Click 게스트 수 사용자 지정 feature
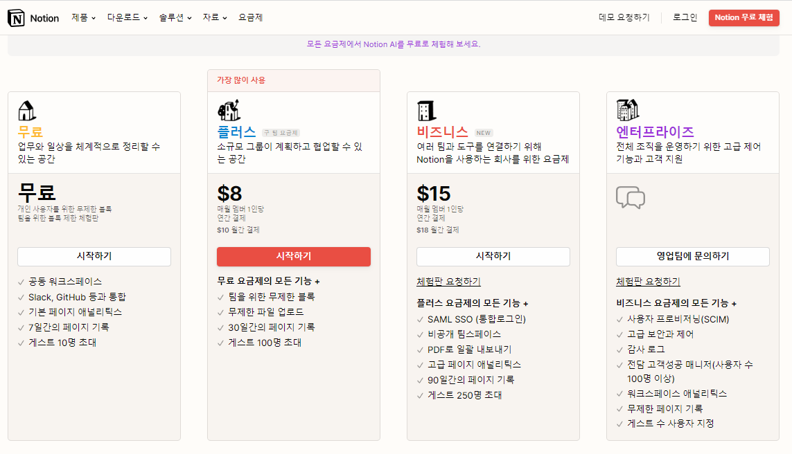Viewport: 792px width, 454px height. point(670,424)
